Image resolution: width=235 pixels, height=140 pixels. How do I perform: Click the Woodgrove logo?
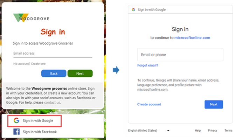(31, 18)
